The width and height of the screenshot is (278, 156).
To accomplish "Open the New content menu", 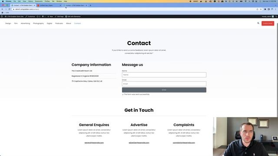I will (x=50, y=16).
